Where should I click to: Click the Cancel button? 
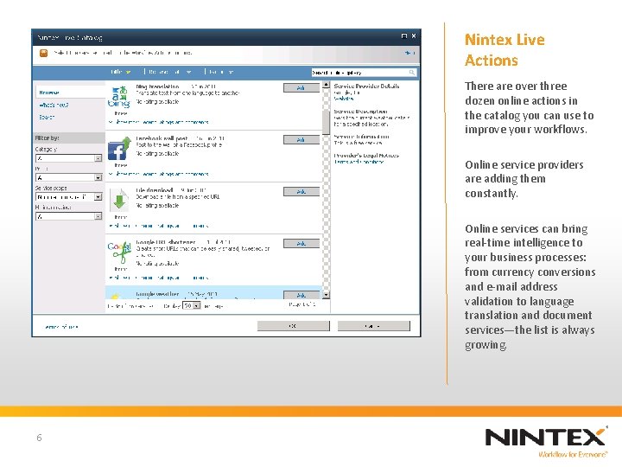click(374, 326)
